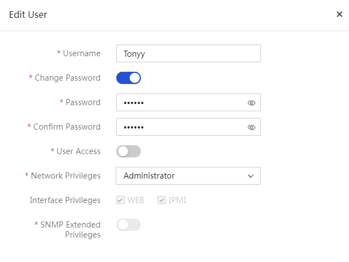Close the Edit User dialog

pyautogui.click(x=340, y=14)
